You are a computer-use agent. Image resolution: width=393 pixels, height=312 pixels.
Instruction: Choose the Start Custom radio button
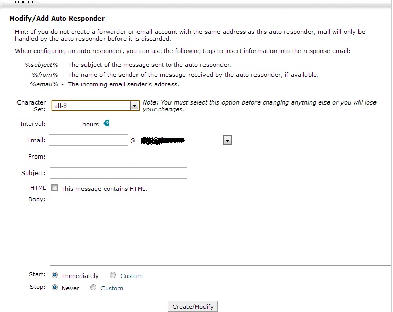click(x=113, y=275)
